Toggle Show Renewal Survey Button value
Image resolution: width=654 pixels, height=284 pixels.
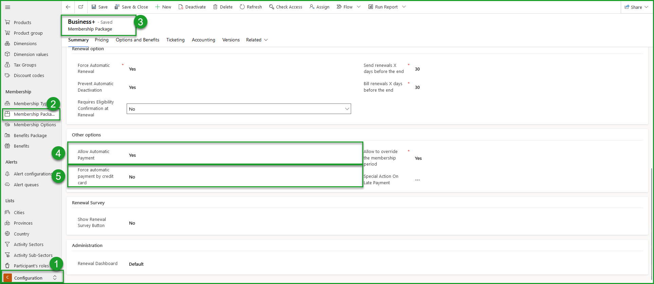coord(132,223)
